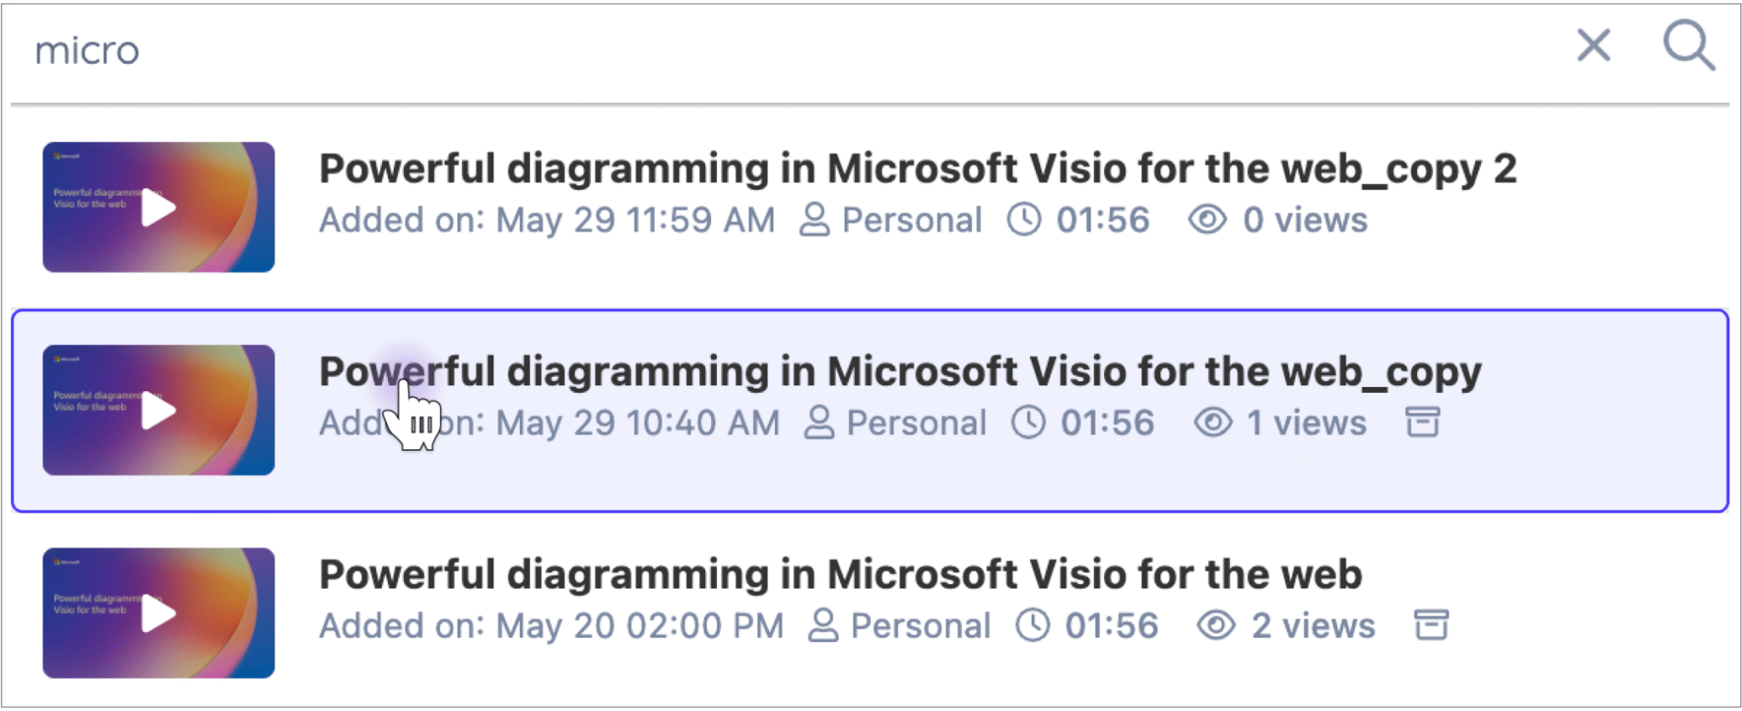Click the clock icon on the May 20 result
The width and height of the screenshot is (1742, 711).
coord(1033,626)
